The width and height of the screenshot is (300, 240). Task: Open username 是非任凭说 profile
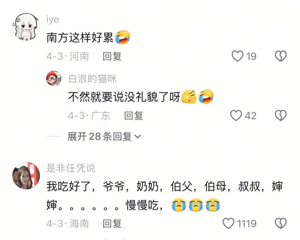tap(71, 168)
